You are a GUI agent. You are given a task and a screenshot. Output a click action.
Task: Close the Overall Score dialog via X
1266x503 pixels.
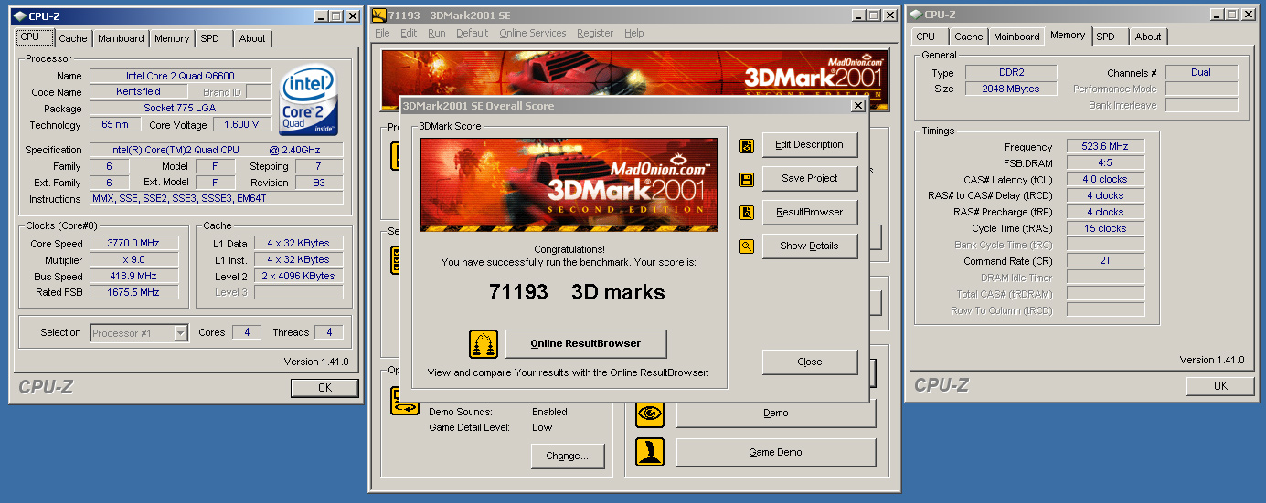tap(857, 106)
